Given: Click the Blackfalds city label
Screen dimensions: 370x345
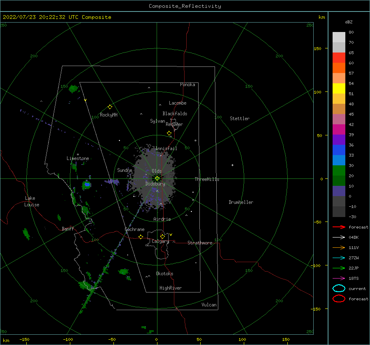Looking at the screenshot, I should pos(175,114).
